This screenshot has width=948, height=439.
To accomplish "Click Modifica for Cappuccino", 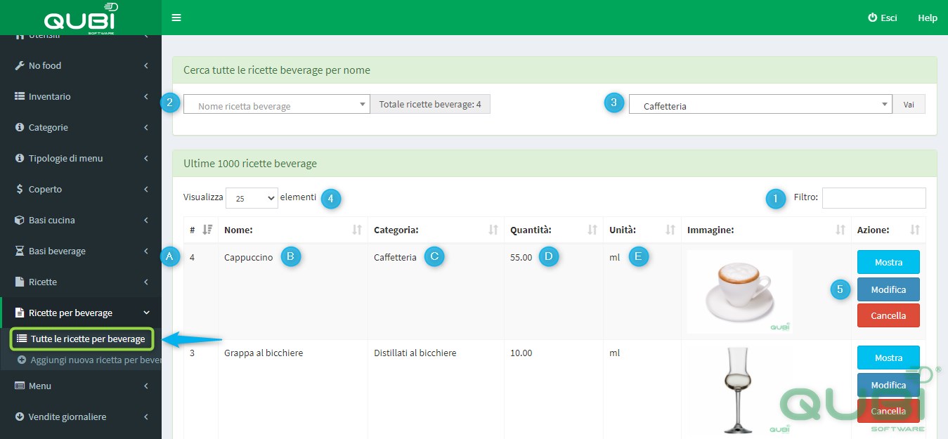I will 888,289.
